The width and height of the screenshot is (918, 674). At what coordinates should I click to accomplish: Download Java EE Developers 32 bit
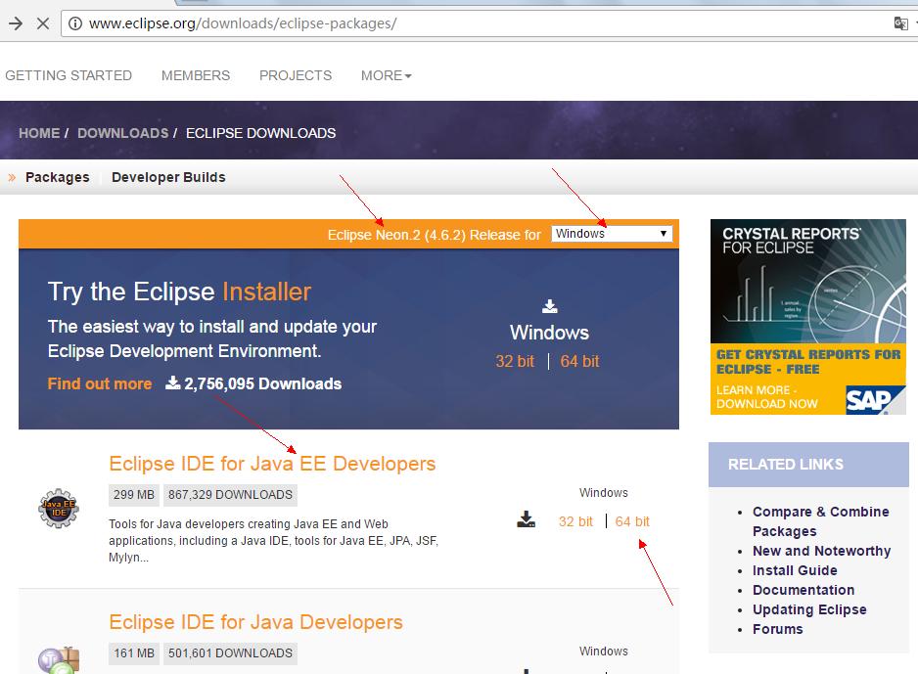click(x=575, y=521)
